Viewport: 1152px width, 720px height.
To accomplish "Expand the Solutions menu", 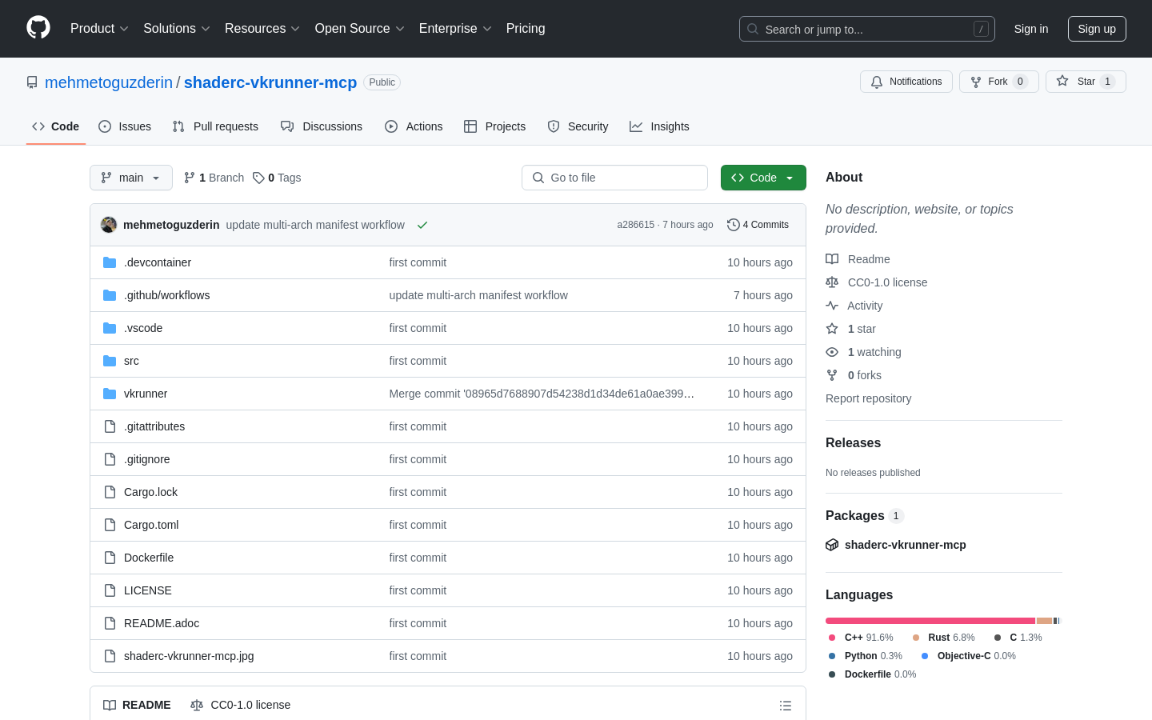I will coord(176,29).
